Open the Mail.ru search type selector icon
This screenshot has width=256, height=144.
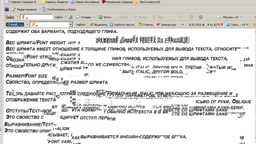pyautogui.click(x=34, y=24)
